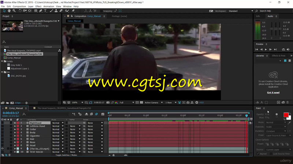Expand the Cigarette layer properties
The width and height of the screenshot is (293, 164).
tap(15, 136)
